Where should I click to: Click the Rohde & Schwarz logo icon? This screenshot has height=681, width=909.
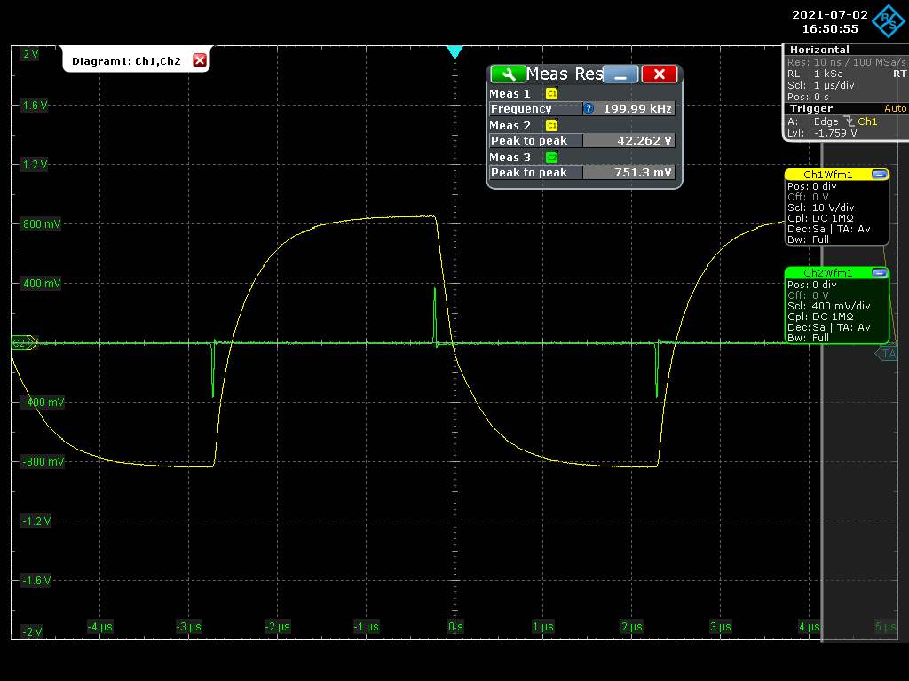click(x=884, y=21)
